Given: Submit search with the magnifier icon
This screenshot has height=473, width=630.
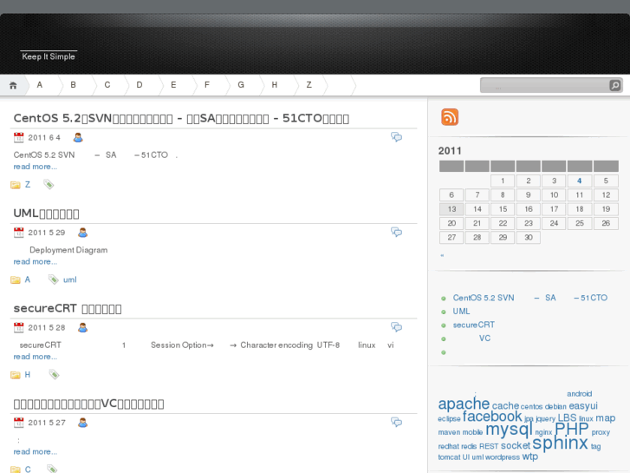Looking at the screenshot, I should click(x=614, y=85).
